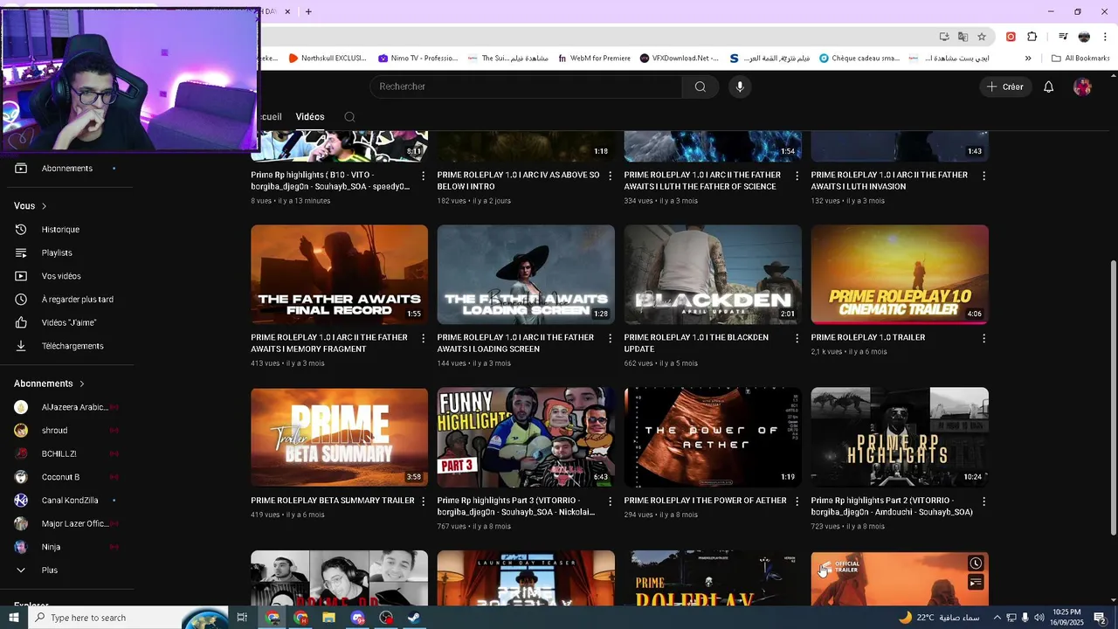Open the Chrome three-dot menu

coord(1104,37)
